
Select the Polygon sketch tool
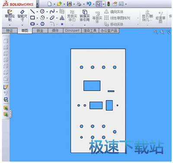click(x=42, y=24)
